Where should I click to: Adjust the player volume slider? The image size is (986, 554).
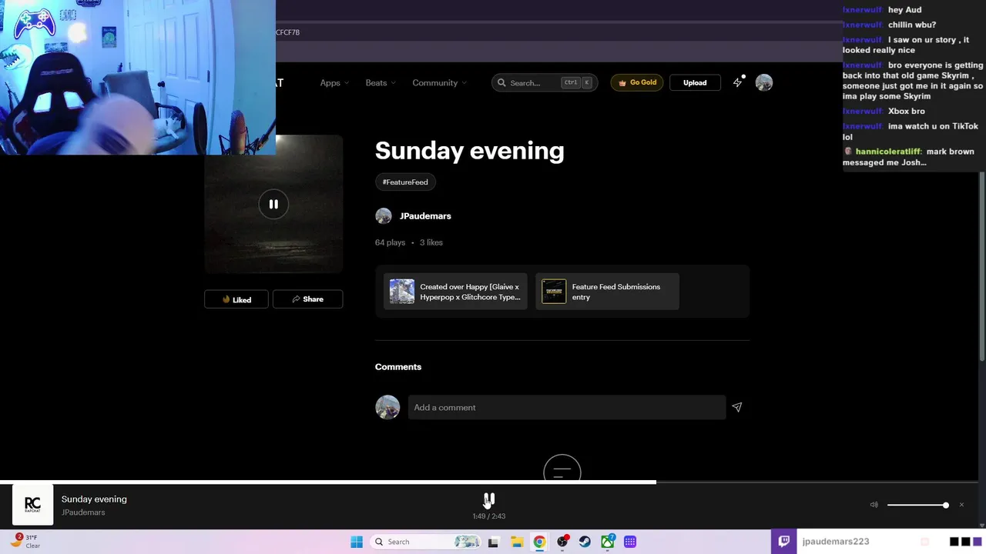click(x=917, y=505)
